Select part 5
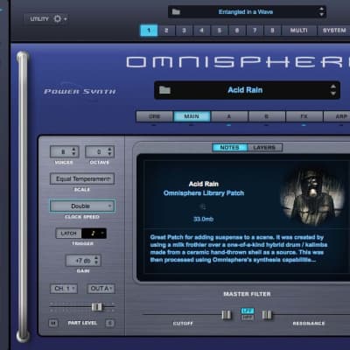This screenshot has height=350, width=350. (x=220, y=31)
